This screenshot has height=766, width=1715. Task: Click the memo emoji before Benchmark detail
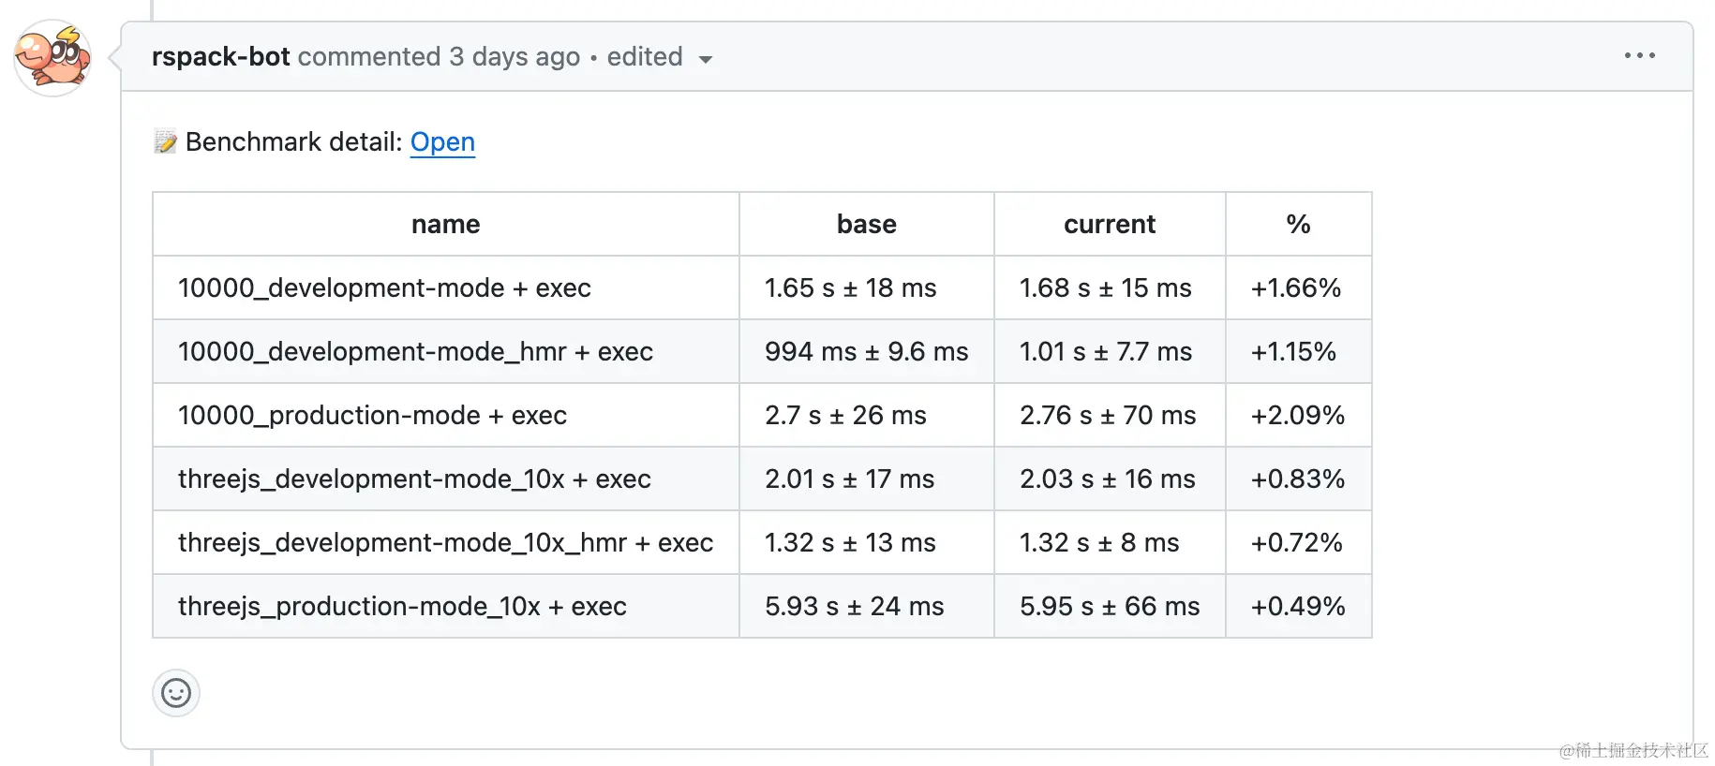click(x=166, y=142)
